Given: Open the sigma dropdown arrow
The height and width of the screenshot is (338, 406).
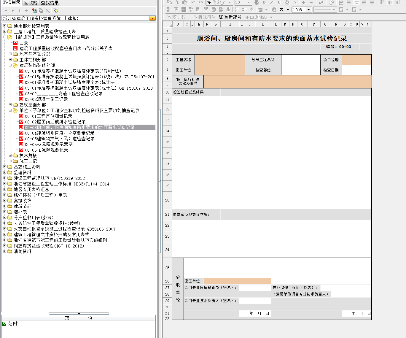Looking at the screenshot, I should [288, 9].
